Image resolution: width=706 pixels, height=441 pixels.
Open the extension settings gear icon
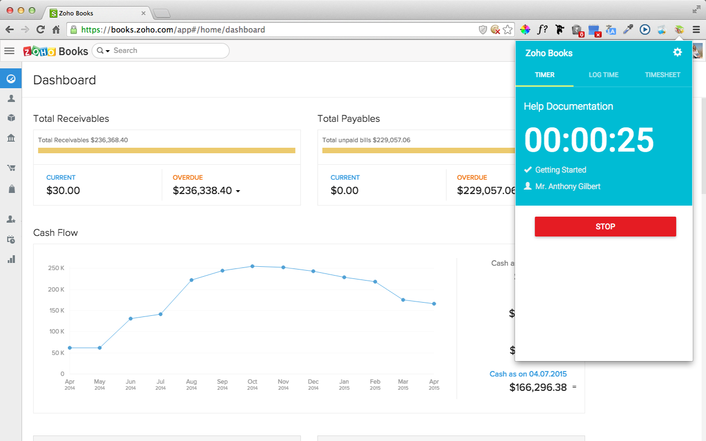[677, 52]
